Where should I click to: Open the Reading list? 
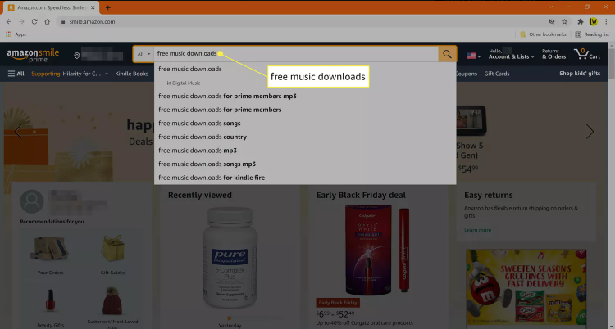pos(592,34)
